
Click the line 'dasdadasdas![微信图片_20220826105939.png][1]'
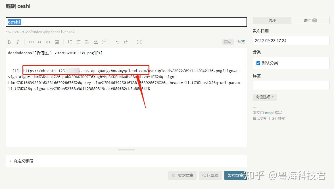(x=55, y=53)
